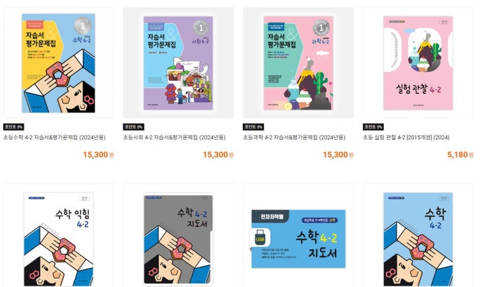The height and width of the screenshot is (287, 490).
Task: Open the light blue 수학 4-2 textbook cover
Action: point(418,239)
